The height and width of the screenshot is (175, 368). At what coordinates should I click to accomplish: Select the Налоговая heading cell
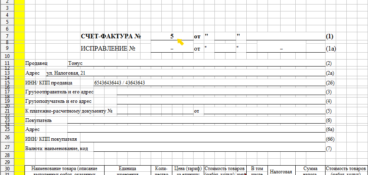[281, 172]
